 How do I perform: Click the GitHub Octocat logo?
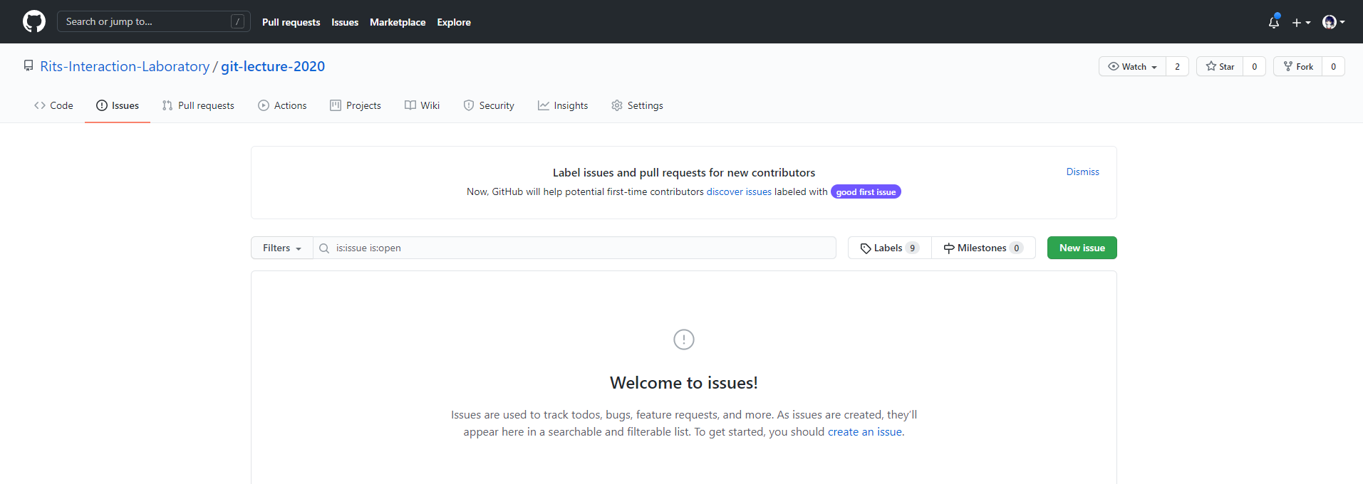34,21
